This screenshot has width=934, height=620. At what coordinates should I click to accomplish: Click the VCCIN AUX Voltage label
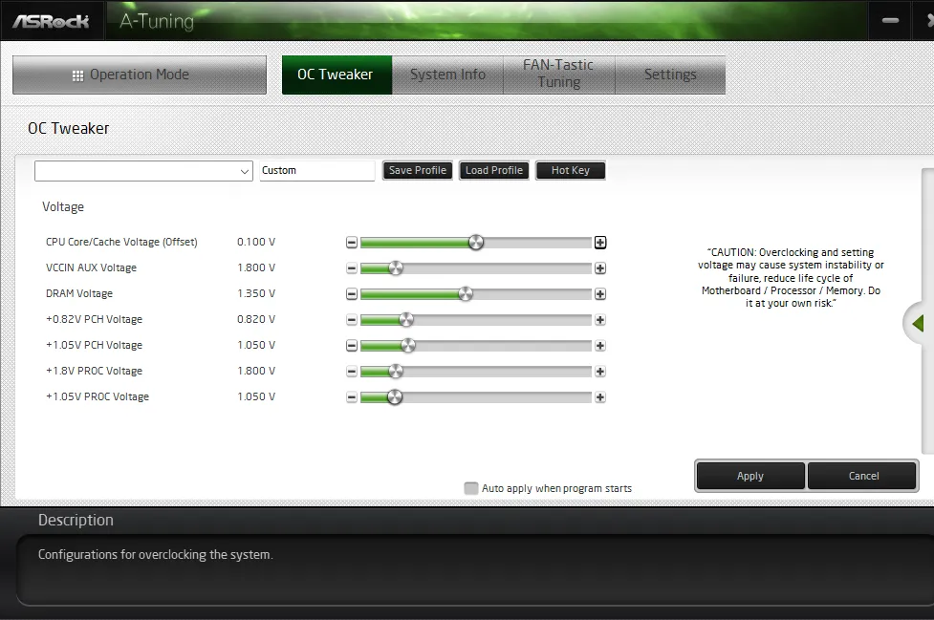91,267
